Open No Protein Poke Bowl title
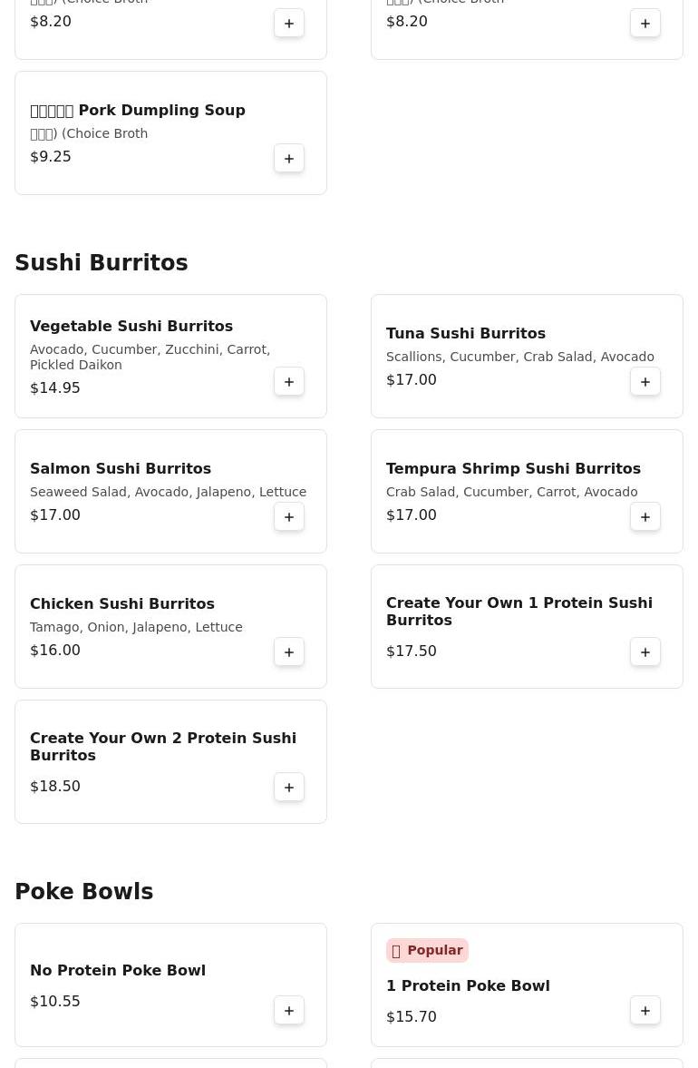The image size is (698, 1068). (118, 970)
